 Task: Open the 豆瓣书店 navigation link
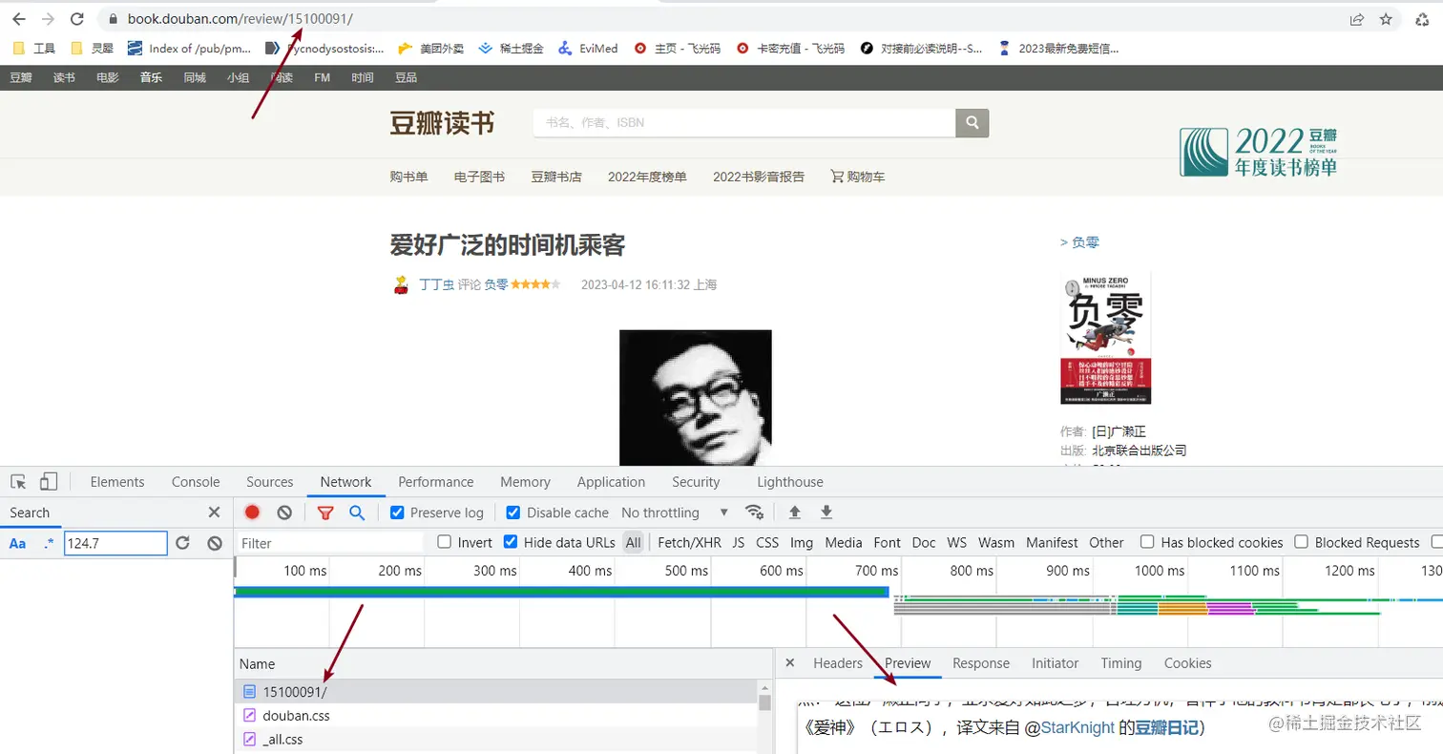pos(556,177)
